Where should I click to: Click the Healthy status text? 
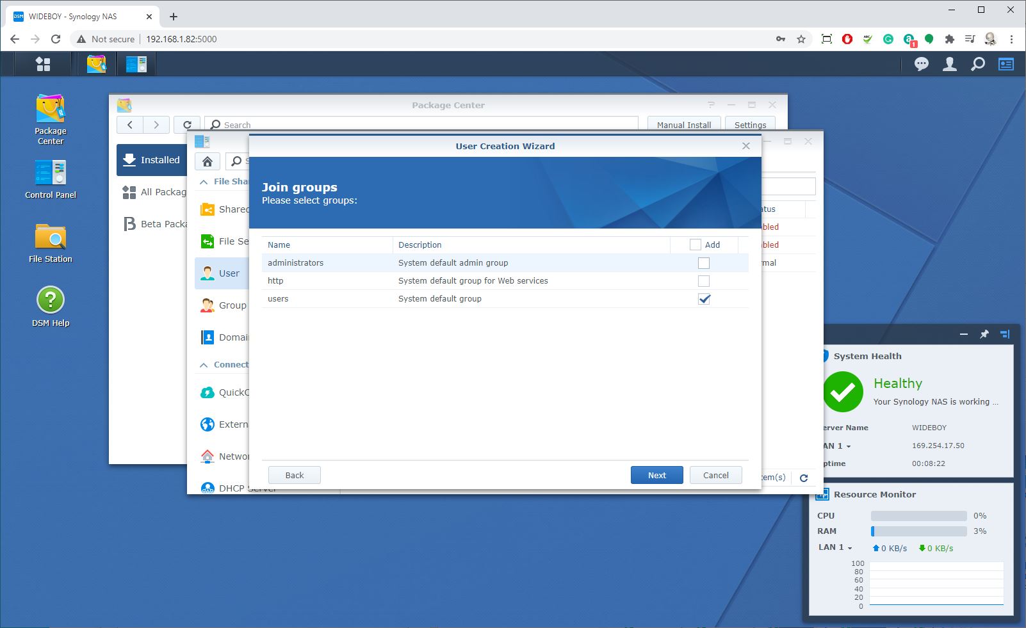(x=898, y=383)
